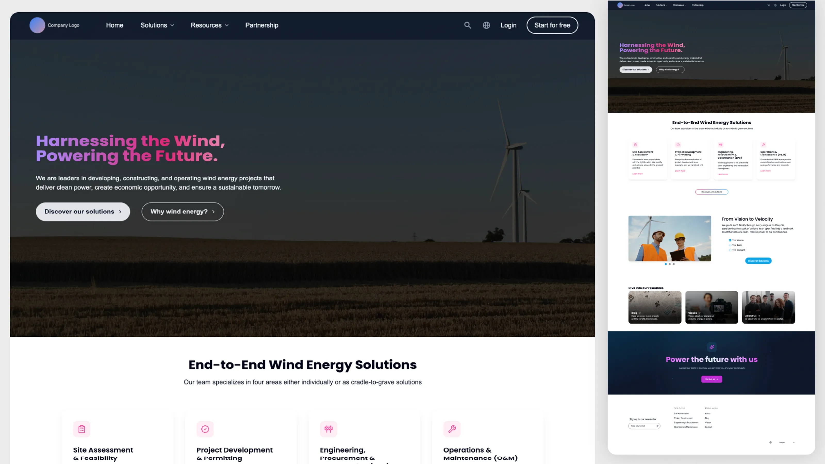This screenshot has width=825, height=464.
Task: Click the send icon in the newsletter field
Action: pyautogui.click(x=658, y=426)
